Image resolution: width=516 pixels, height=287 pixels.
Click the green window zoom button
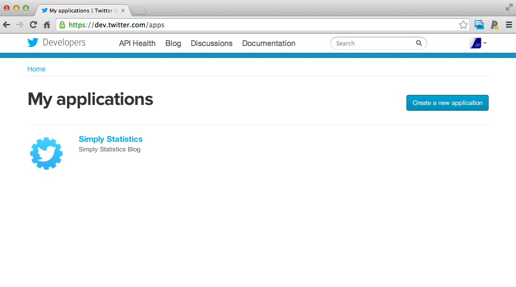(x=26, y=8)
